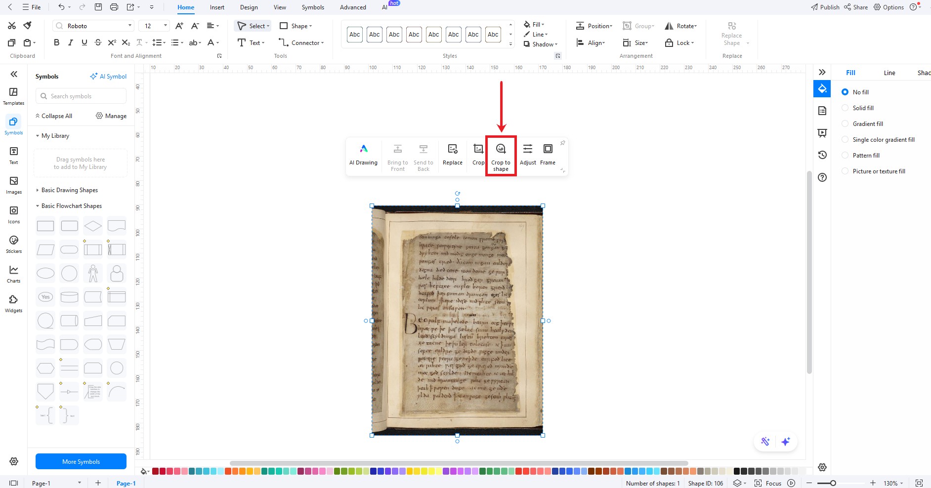Open the Rotate dropdown

(x=680, y=26)
